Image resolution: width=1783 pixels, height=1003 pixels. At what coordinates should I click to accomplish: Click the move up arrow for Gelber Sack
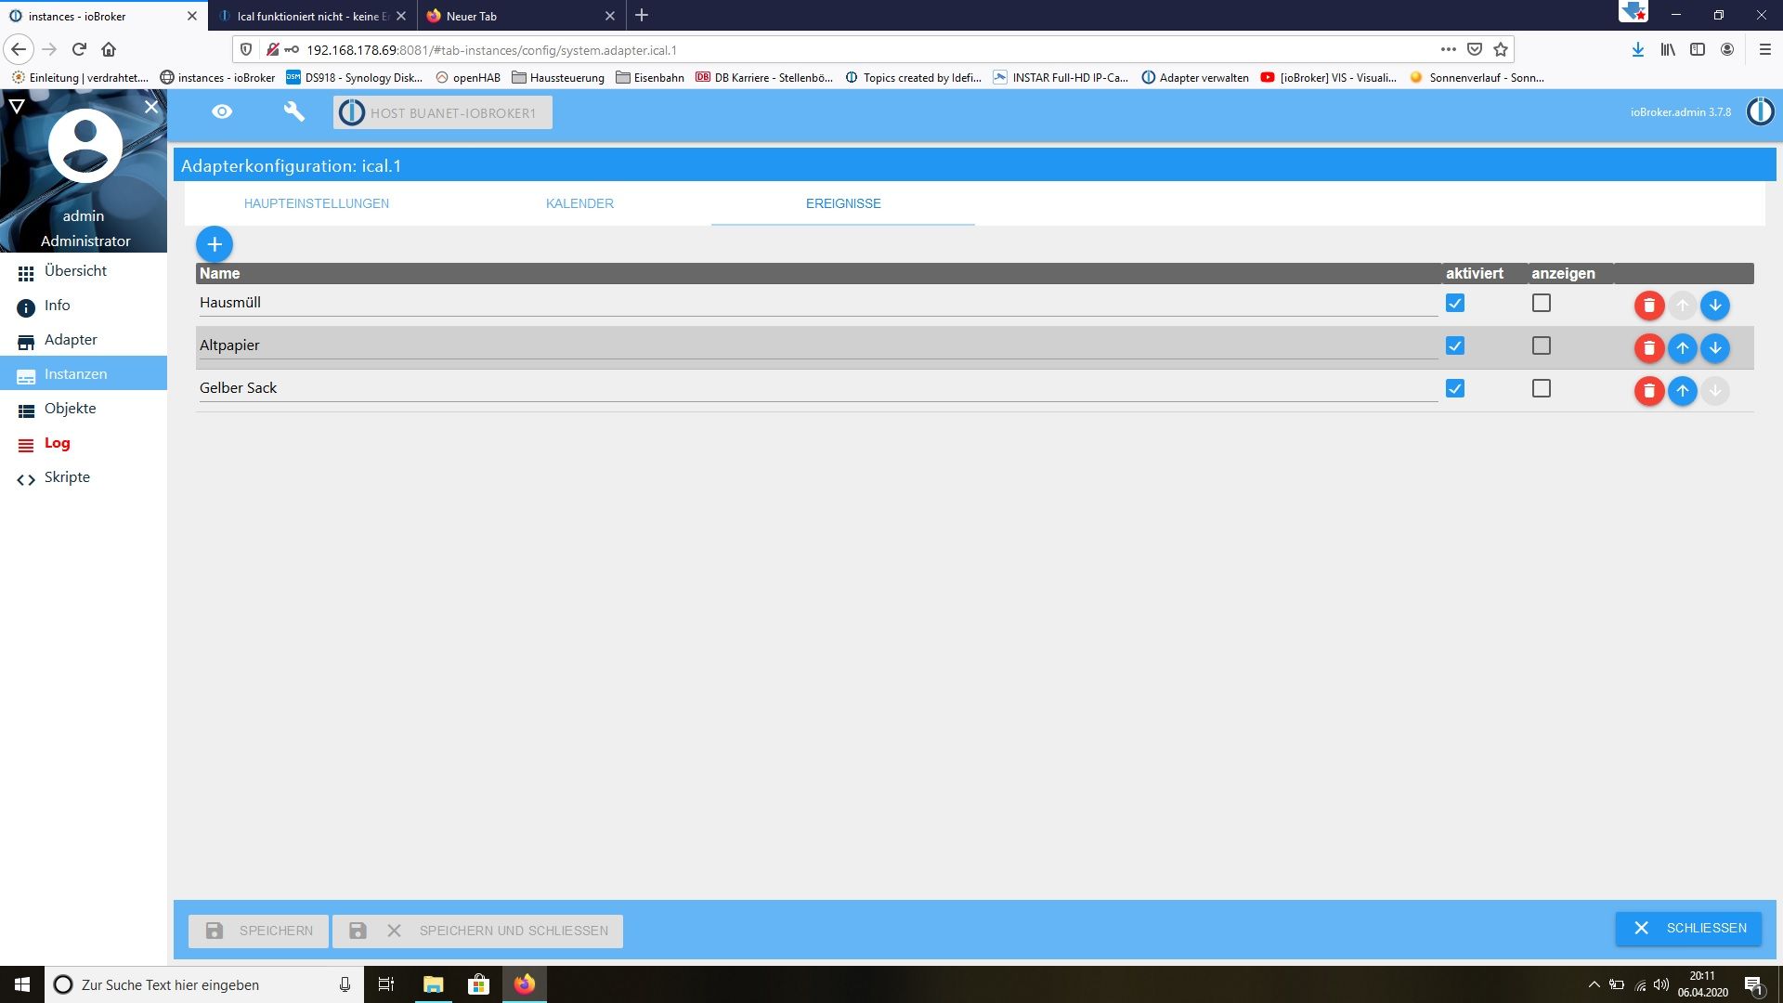(x=1683, y=389)
